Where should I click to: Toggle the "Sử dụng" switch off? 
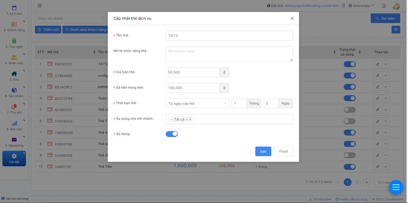(171, 134)
